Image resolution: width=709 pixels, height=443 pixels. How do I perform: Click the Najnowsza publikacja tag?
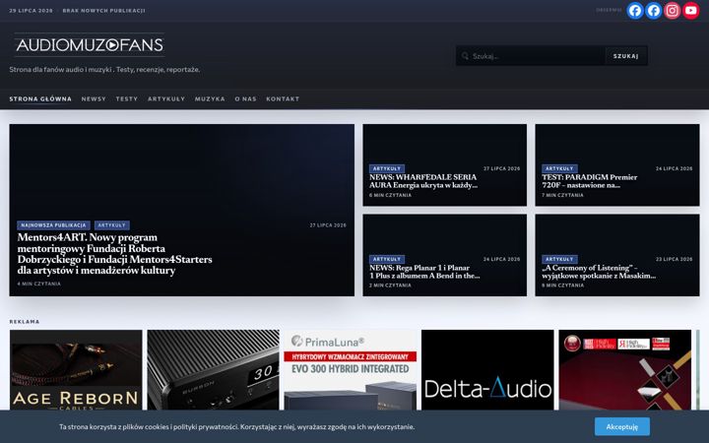point(53,225)
